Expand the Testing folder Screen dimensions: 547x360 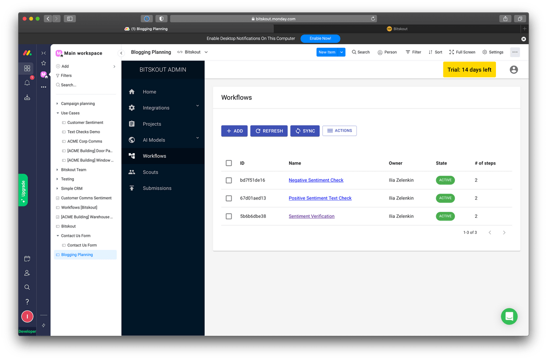57,179
